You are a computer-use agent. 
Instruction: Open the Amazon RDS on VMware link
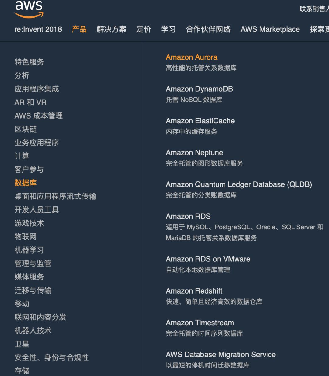pos(208,259)
